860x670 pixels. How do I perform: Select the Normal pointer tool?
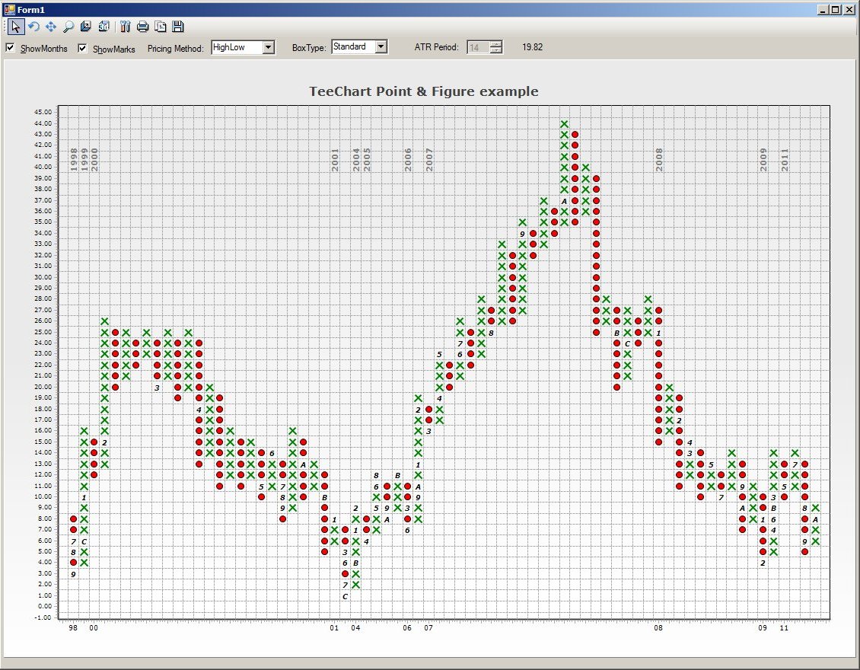15,27
